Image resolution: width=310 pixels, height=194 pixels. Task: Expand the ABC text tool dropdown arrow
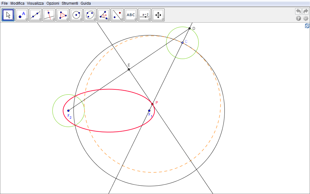click(135, 20)
